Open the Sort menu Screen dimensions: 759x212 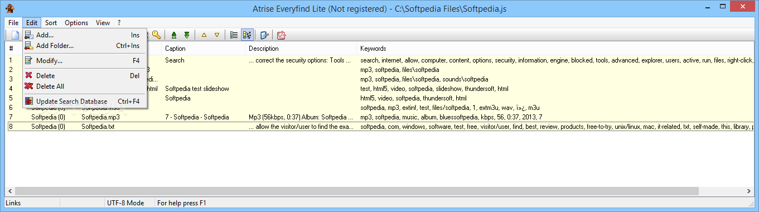pos(51,23)
